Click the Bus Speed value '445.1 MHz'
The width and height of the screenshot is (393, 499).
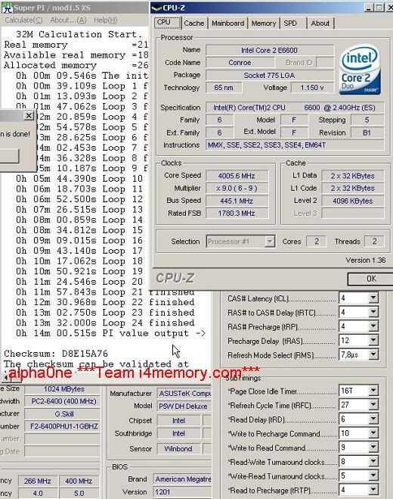pyautogui.click(x=237, y=201)
